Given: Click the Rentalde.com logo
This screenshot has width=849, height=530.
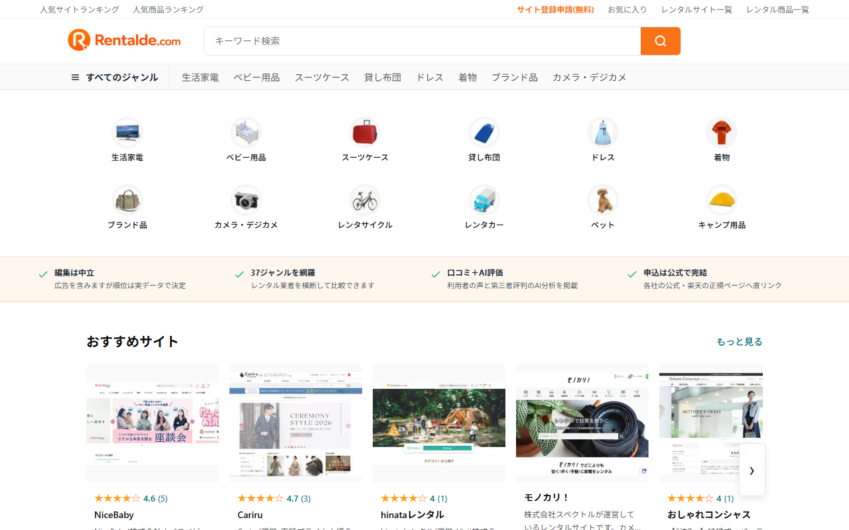Looking at the screenshot, I should [x=124, y=40].
